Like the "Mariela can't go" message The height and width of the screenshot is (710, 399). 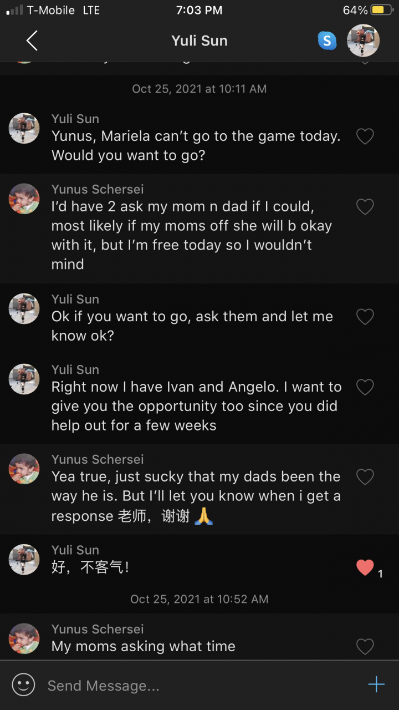coord(365,136)
